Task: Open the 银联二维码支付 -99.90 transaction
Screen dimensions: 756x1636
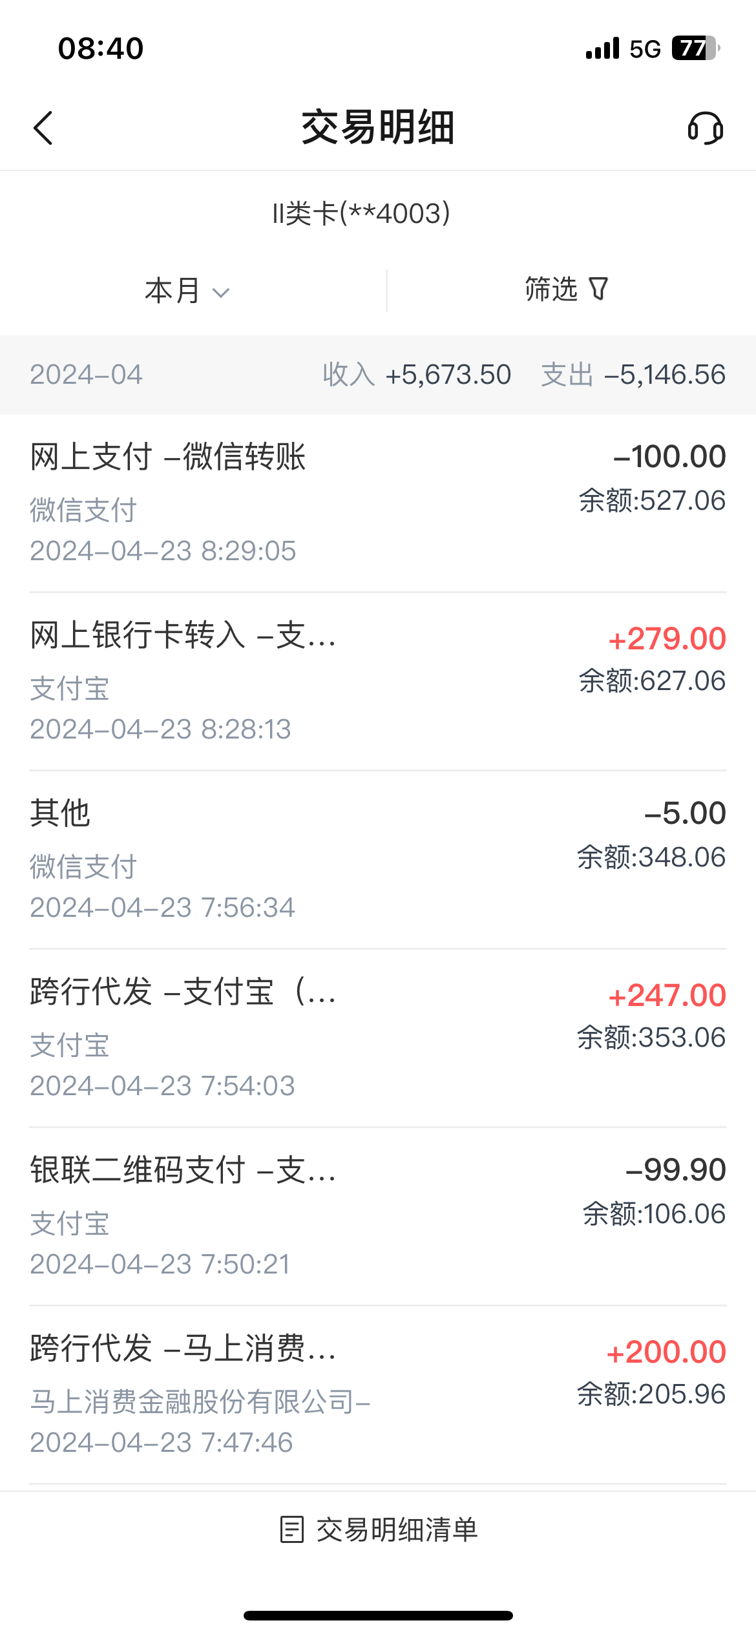Action: (378, 1216)
